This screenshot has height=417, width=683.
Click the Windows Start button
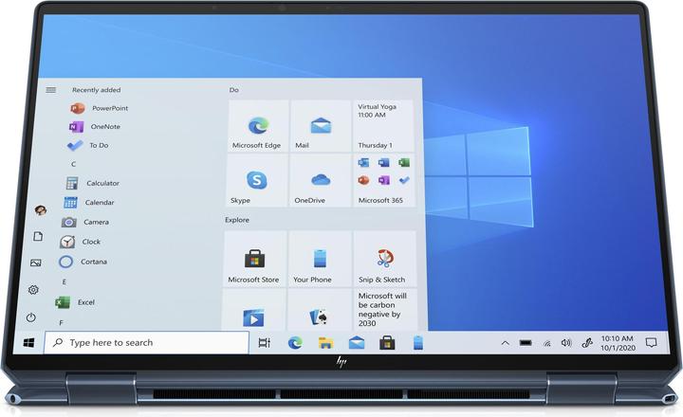click(28, 342)
